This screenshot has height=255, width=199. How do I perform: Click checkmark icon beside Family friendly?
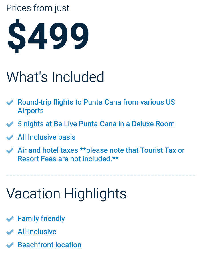pyautogui.click(x=10, y=219)
